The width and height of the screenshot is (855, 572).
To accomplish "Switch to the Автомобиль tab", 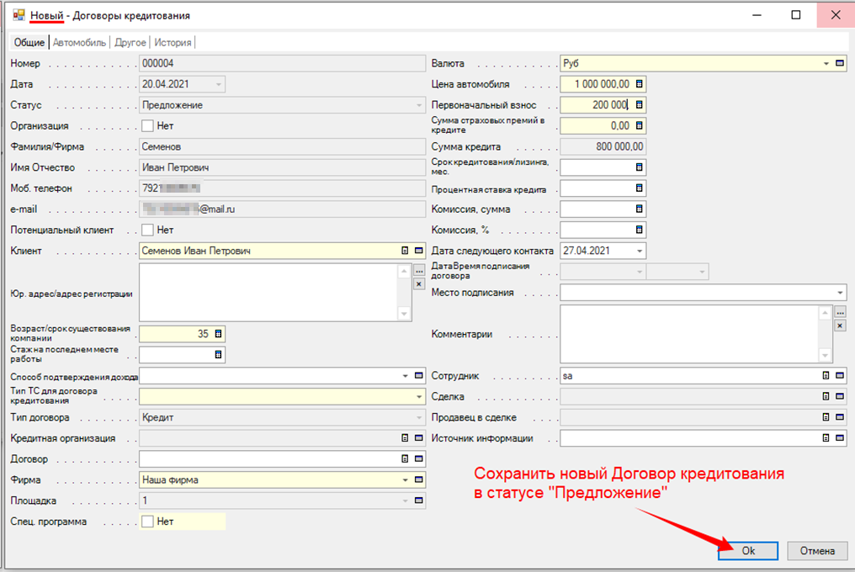I will pyautogui.click(x=79, y=42).
